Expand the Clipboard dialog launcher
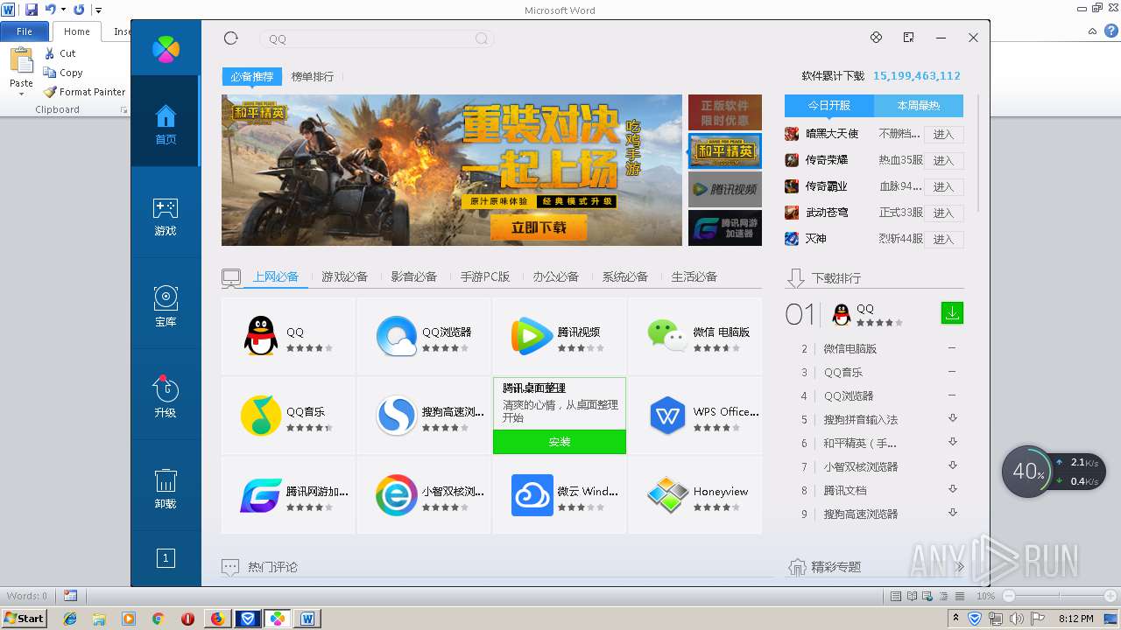 [x=123, y=110]
